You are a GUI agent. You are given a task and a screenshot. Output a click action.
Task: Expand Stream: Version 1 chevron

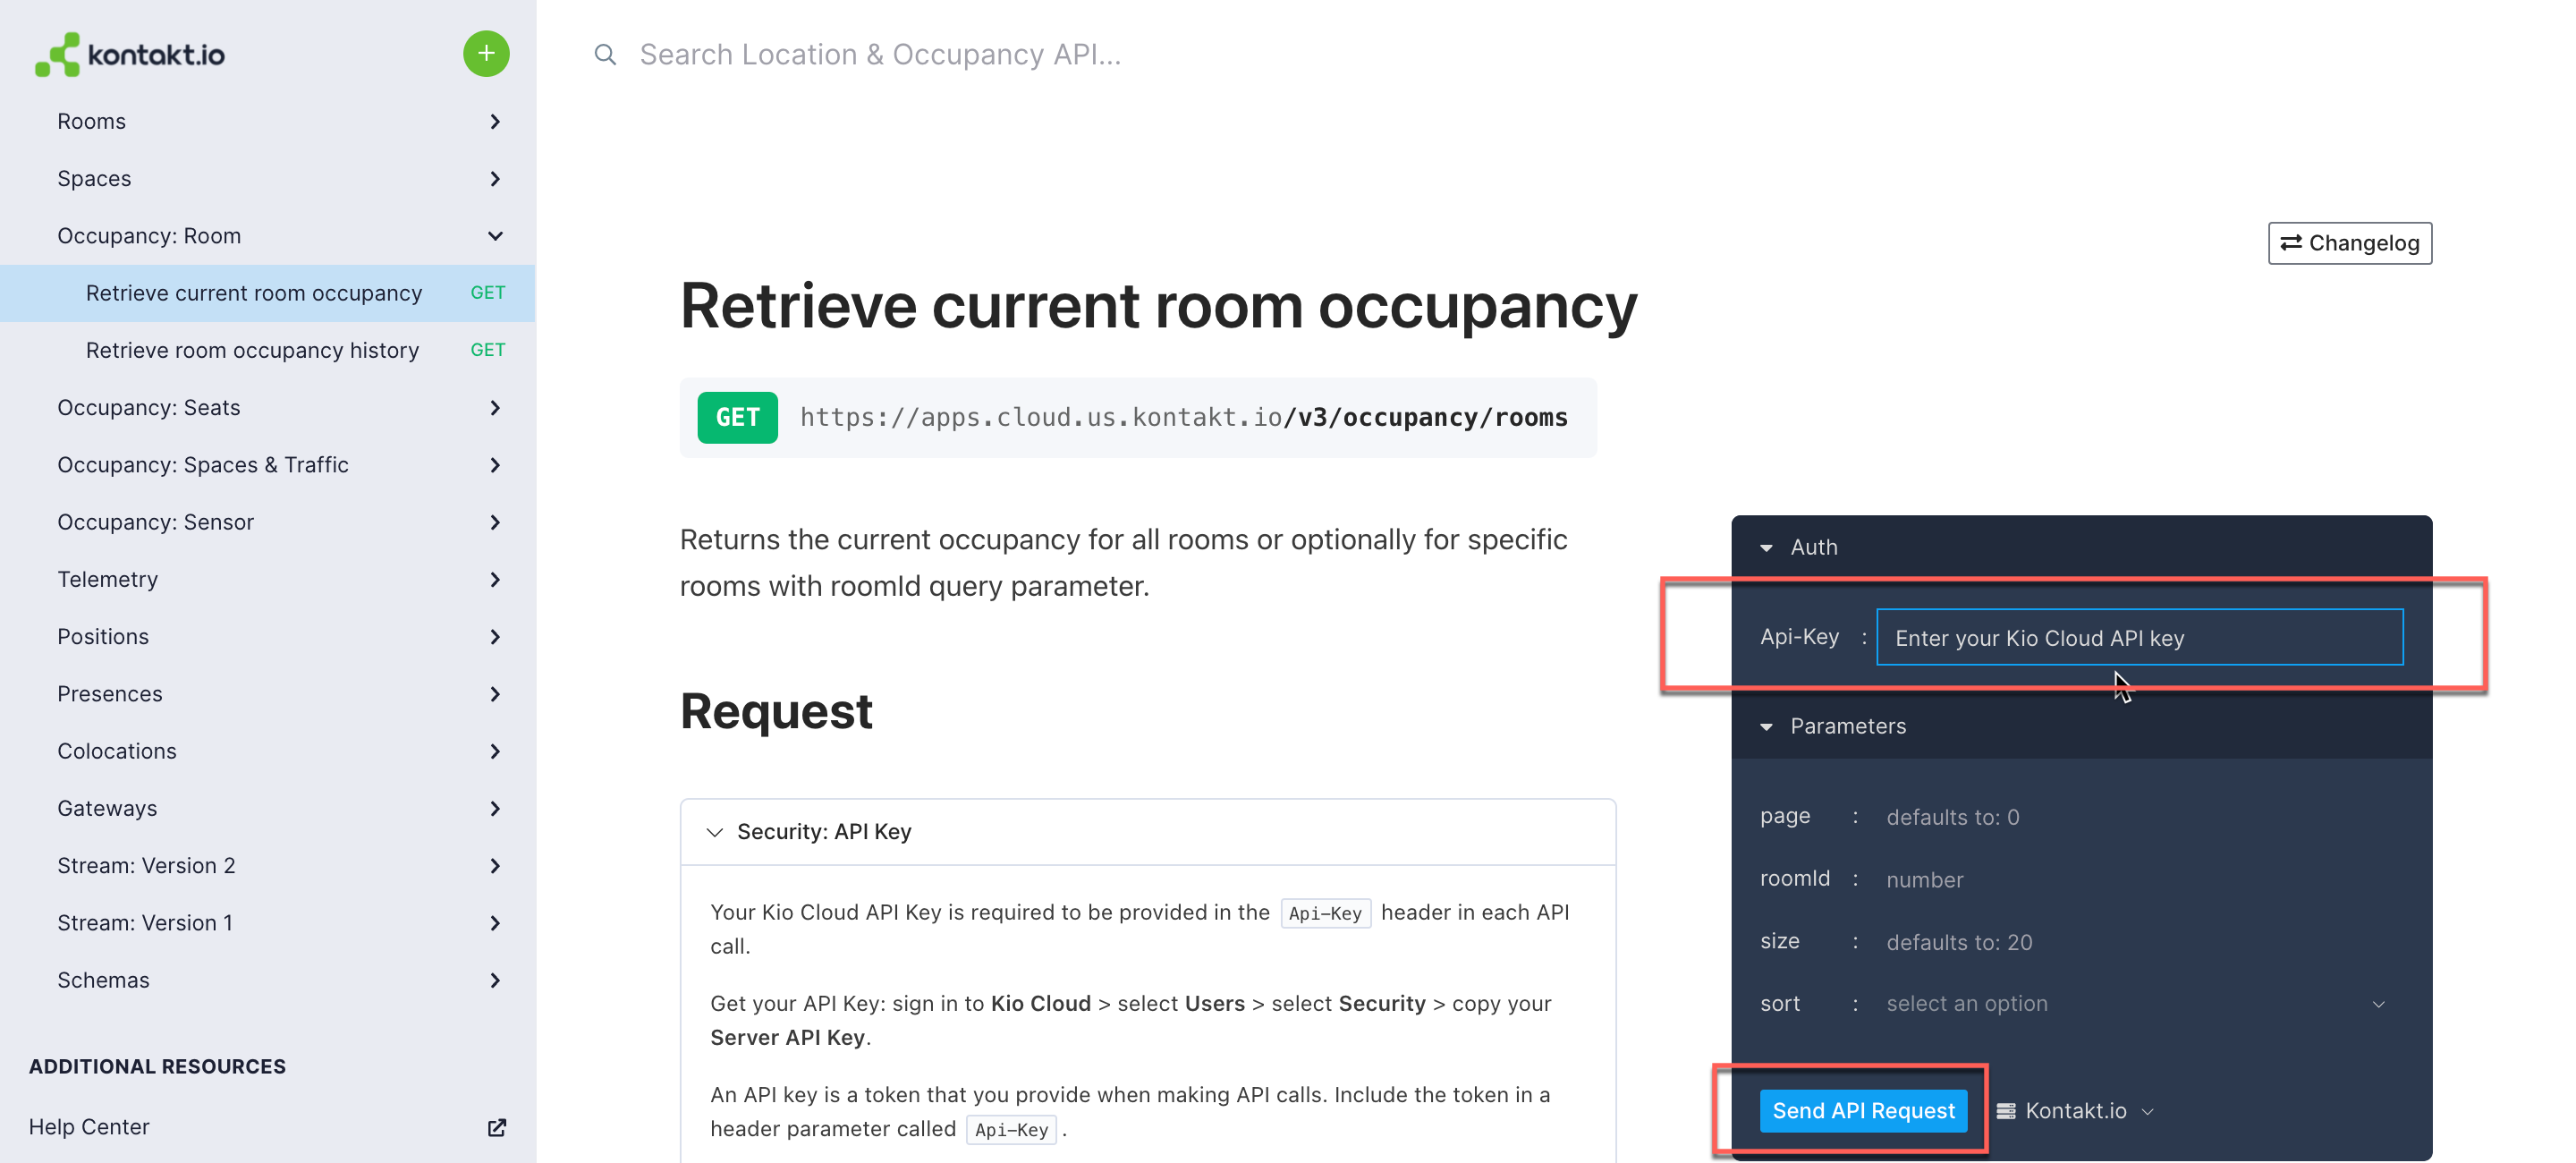click(x=495, y=923)
